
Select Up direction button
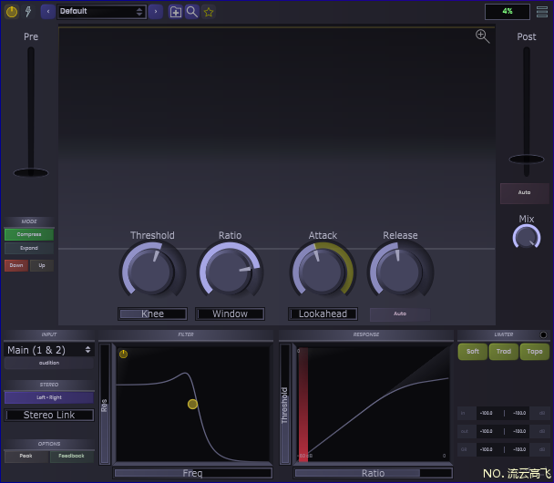pos(42,265)
